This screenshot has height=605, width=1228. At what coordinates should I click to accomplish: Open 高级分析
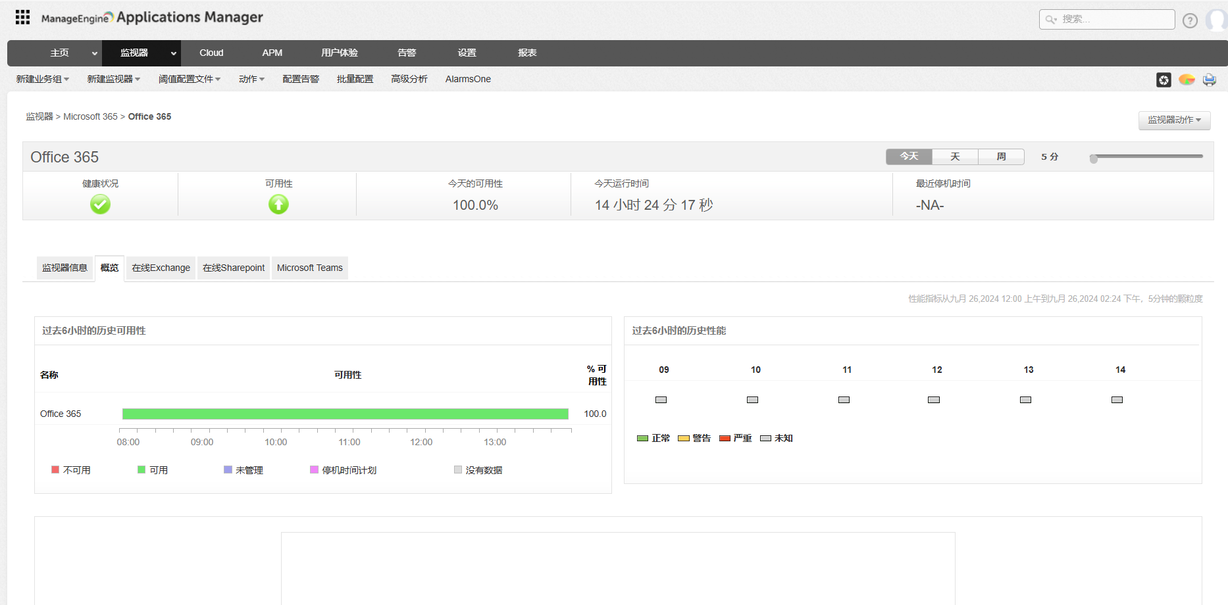click(x=409, y=79)
